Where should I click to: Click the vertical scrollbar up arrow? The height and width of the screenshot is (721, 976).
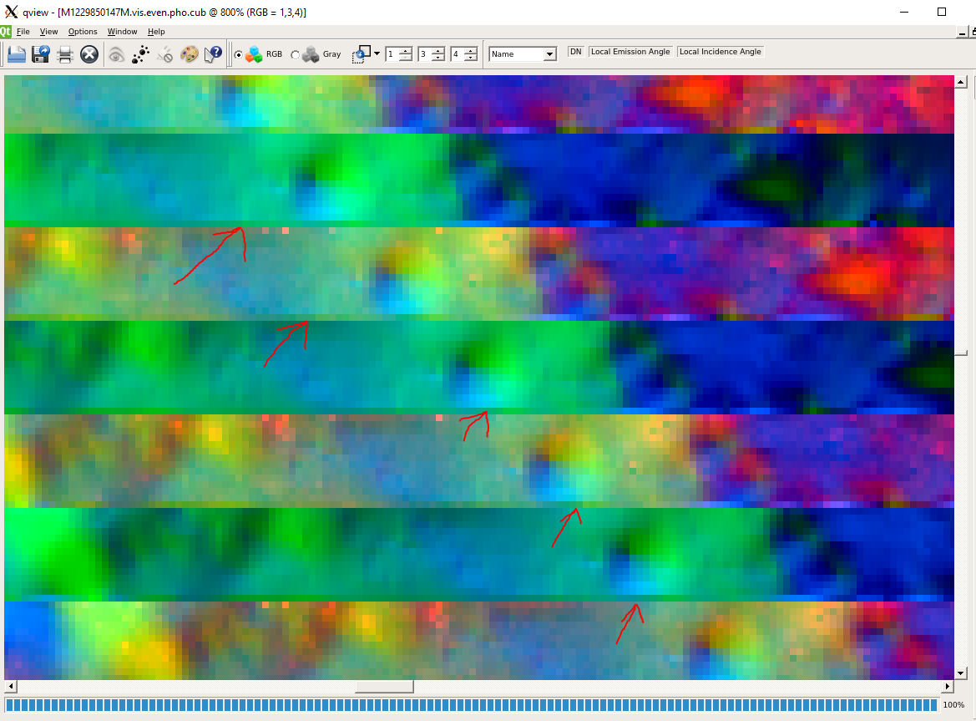coord(960,82)
